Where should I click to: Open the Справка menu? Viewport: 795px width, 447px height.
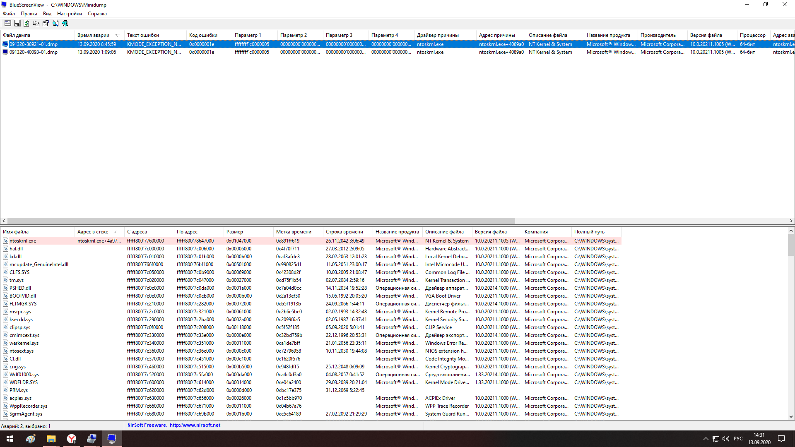(97, 14)
